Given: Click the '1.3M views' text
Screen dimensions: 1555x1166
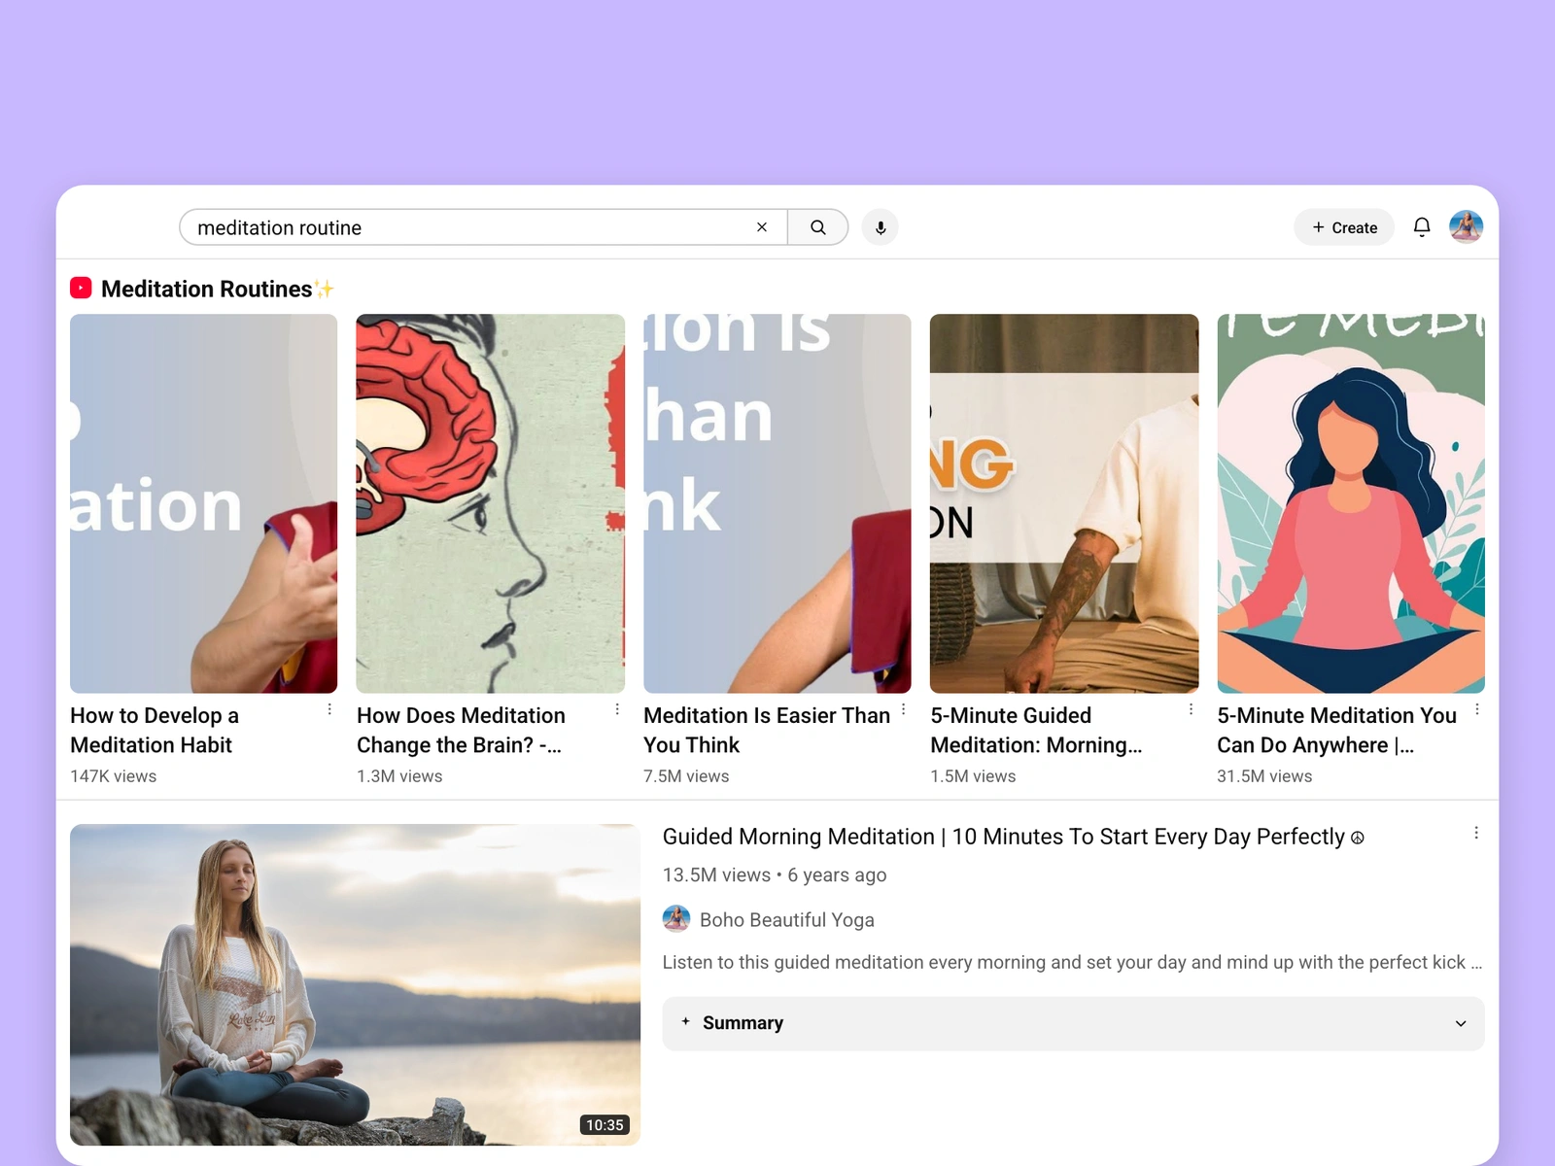Looking at the screenshot, I should pos(399,776).
